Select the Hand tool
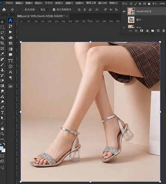Image resolution: width=166 pixels, height=184 pixels. 2,129
